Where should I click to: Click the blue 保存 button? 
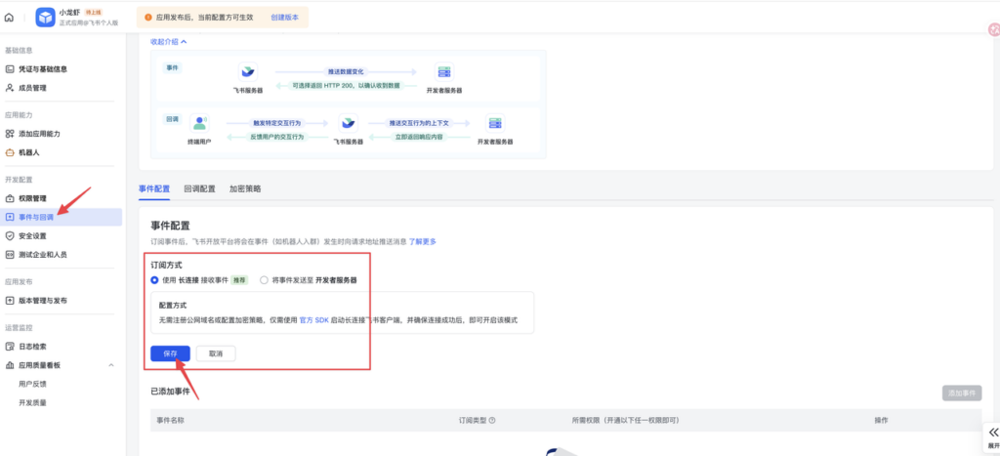[x=170, y=352]
